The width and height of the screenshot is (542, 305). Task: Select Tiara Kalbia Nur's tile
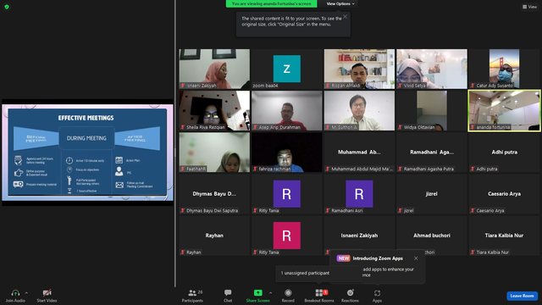tap(504, 236)
